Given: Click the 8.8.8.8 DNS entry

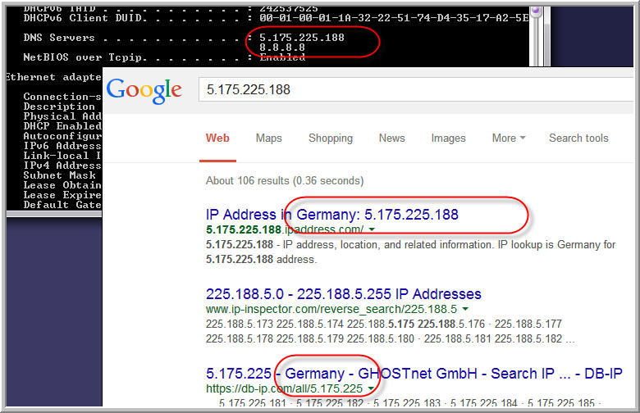Looking at the screenshot, I should [282, 48].
